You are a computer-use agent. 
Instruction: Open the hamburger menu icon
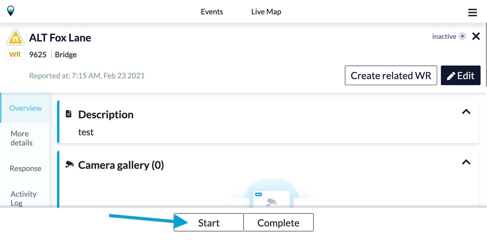click(x=472, y=12)
